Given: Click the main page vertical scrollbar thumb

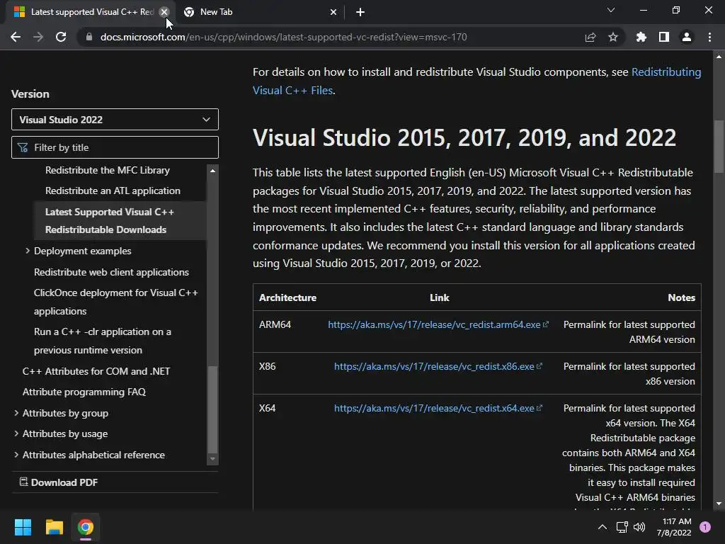Looking at the screenshot, I should [719, 146].
